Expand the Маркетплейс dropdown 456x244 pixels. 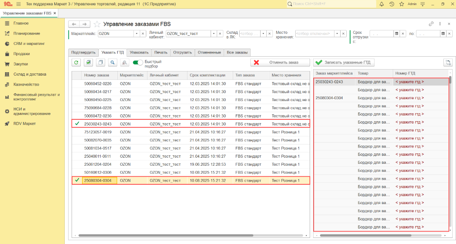pyautogui.click(x=136, y=33)
